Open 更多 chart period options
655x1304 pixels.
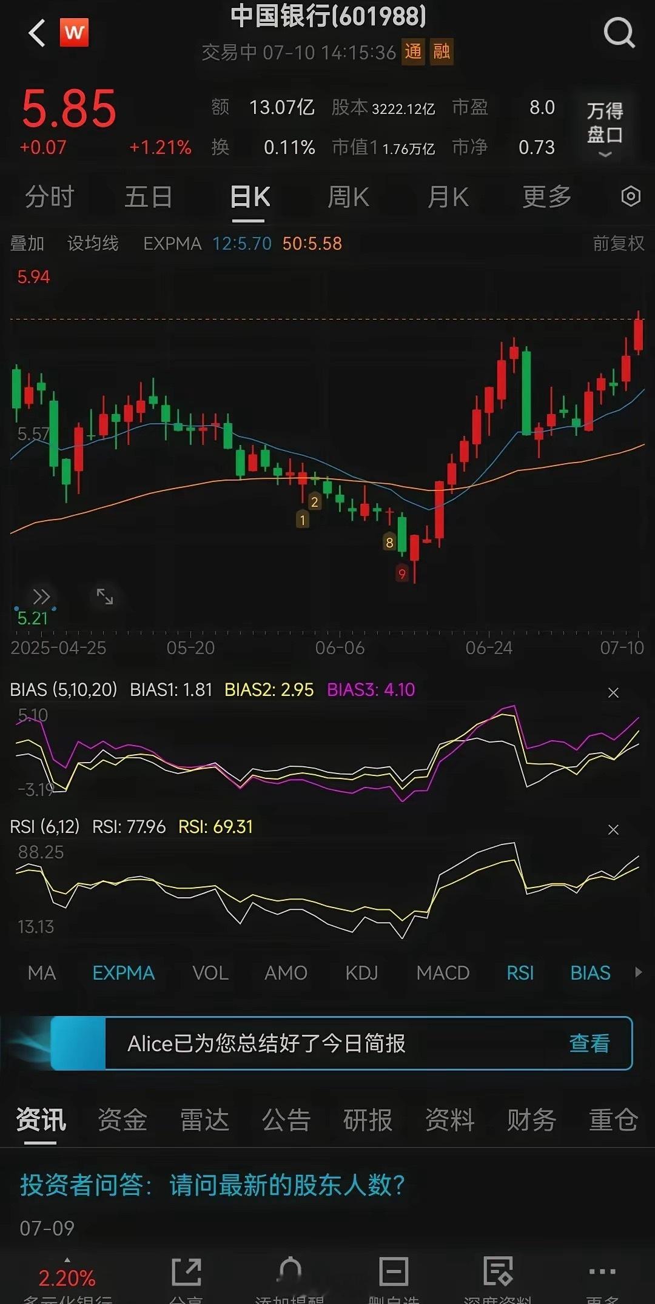pyautogui.click(x=546, y=196)
